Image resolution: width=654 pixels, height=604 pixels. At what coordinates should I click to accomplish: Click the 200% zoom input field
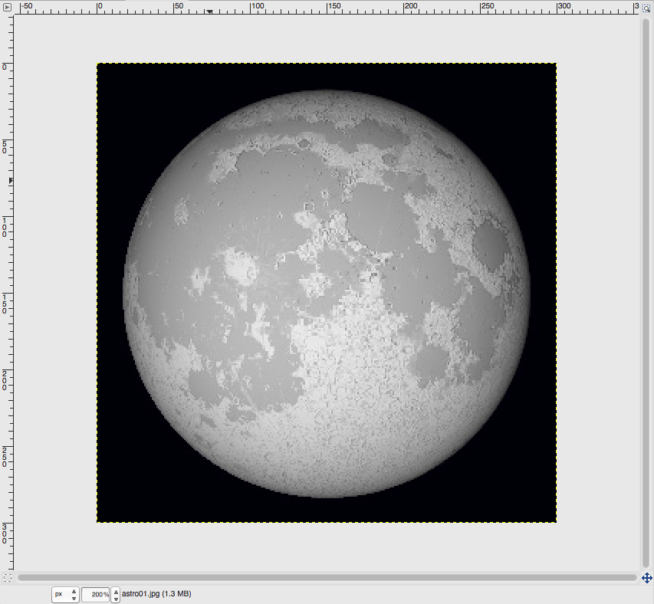pos(96,594)
